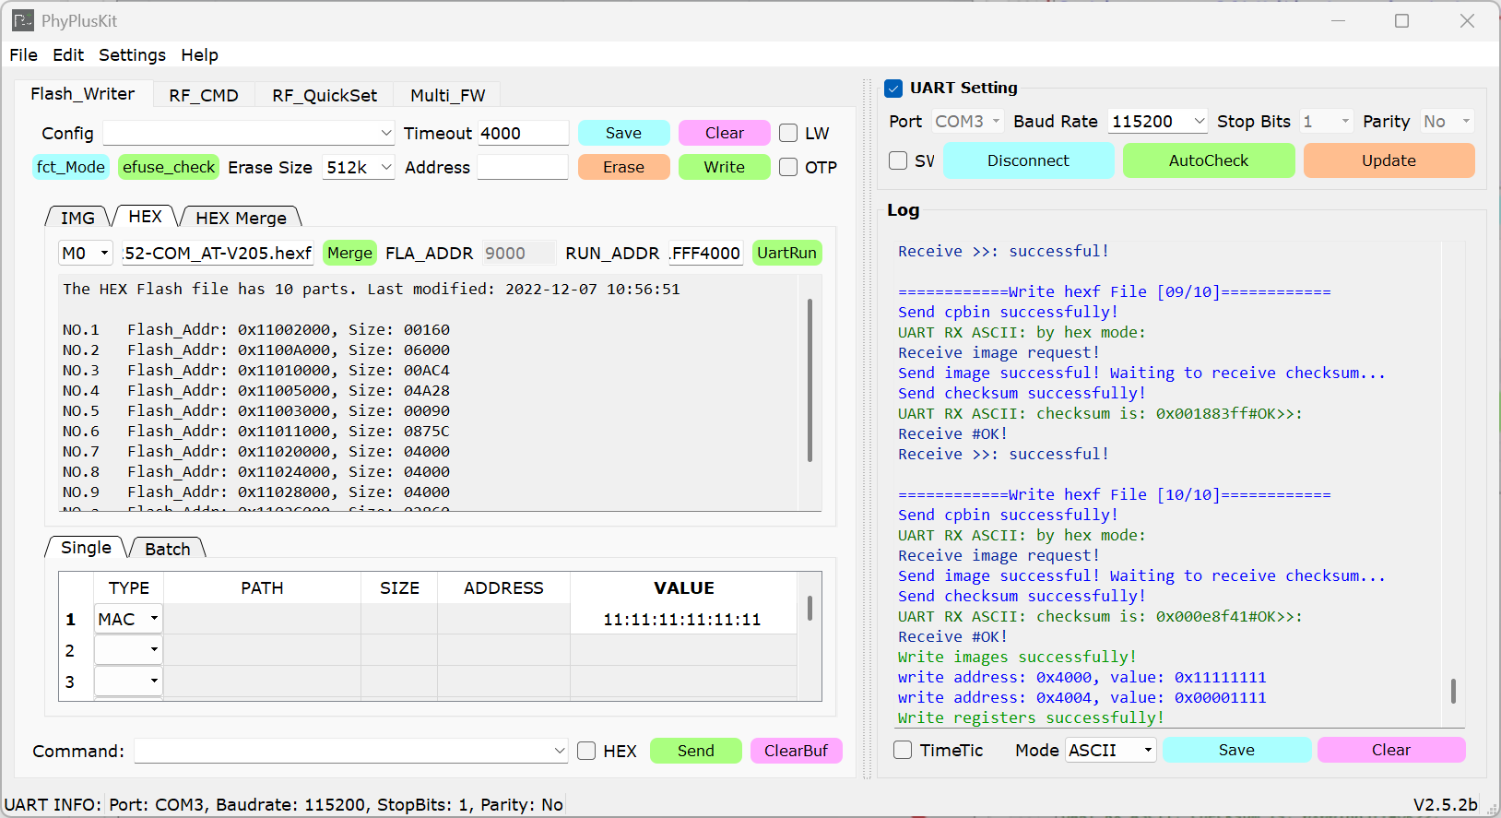Open the HEX Merge tab
The height and width of the screenshot is (818, 1501).
(x=241, y=218)
